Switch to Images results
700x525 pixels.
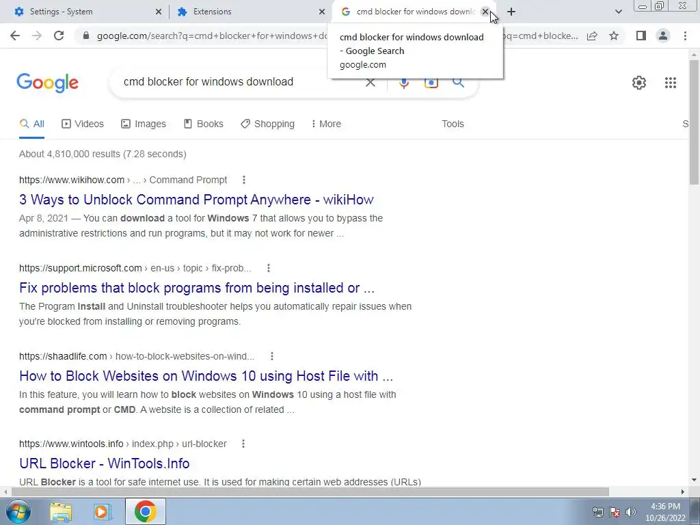coord(144,124)
